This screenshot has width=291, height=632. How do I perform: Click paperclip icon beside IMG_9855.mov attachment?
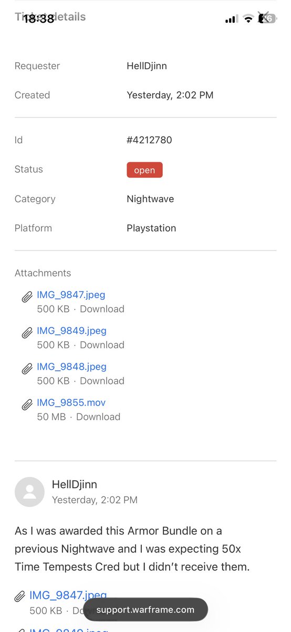[27, 405]
